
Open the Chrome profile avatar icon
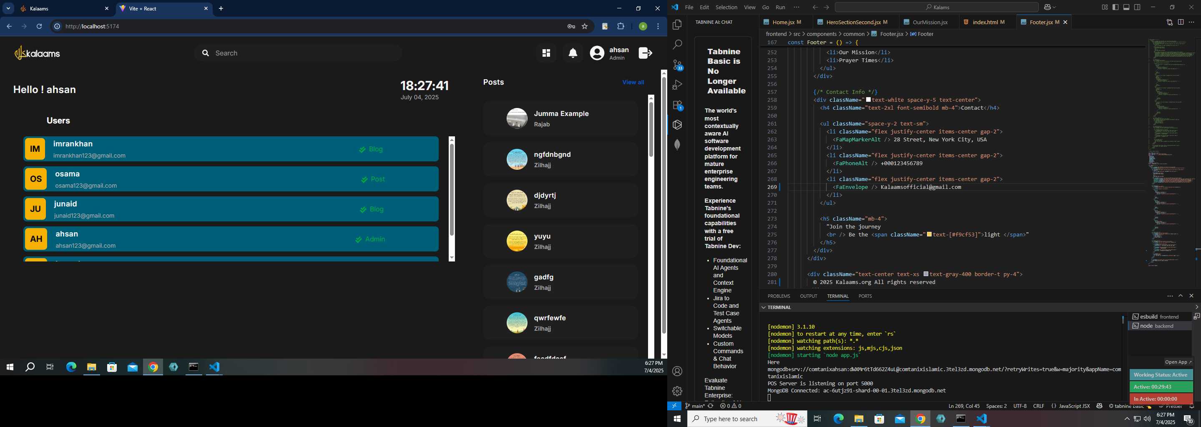pyautogui.click(x=643, y=27)
